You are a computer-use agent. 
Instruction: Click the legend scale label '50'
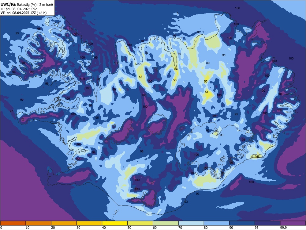(129, 228)
